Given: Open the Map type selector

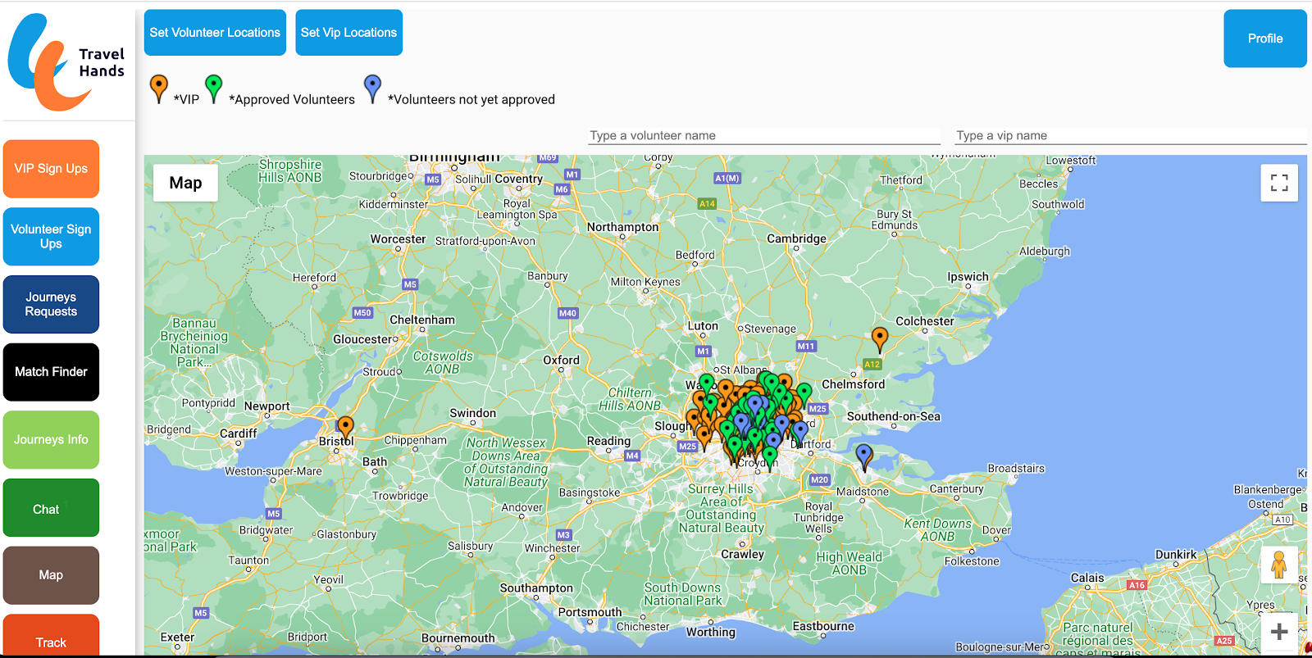Looking at the screenshot, I should coord(185,183).
